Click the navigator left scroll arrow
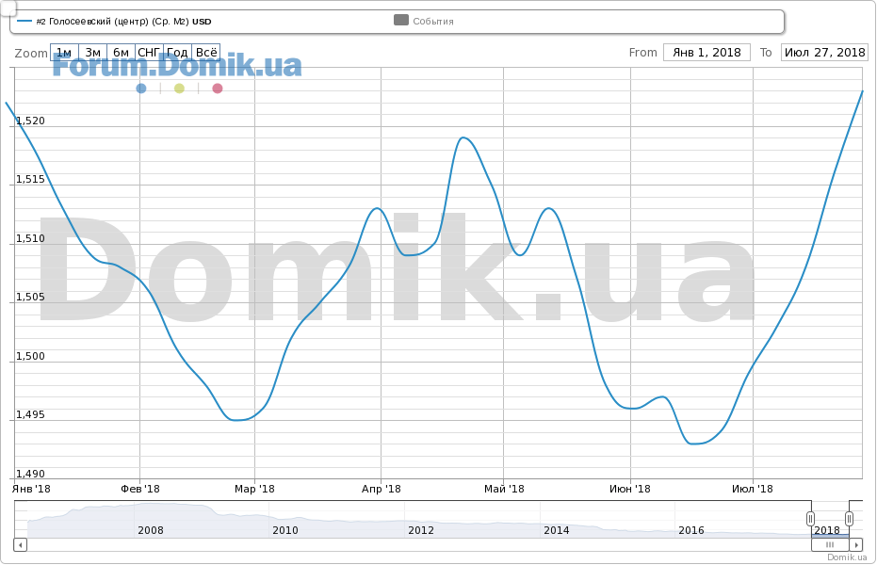877x565 pixels. pos(21,544)
